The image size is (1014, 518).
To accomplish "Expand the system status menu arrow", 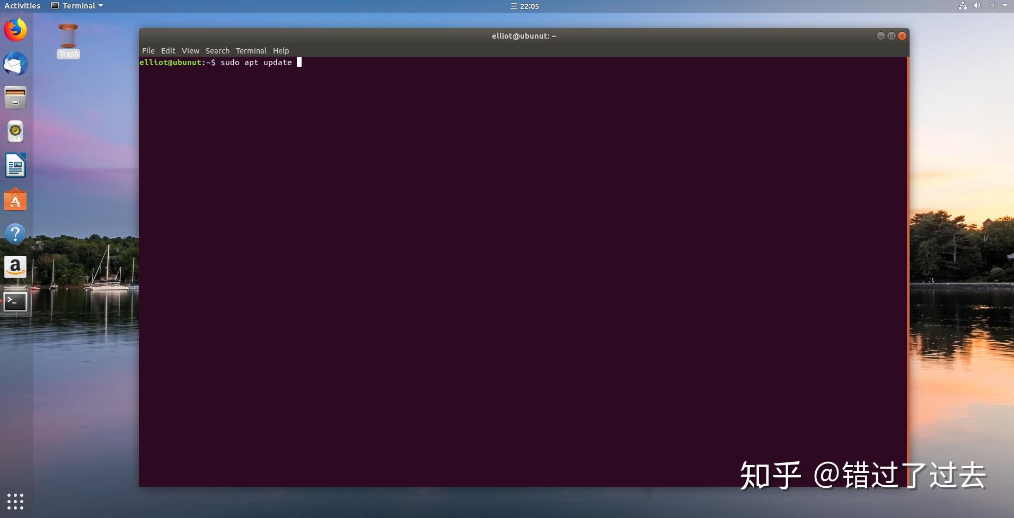I will point(1003,6).
